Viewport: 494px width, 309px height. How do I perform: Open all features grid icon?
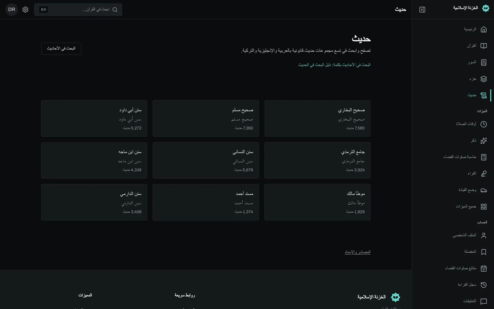coord(484,206)
